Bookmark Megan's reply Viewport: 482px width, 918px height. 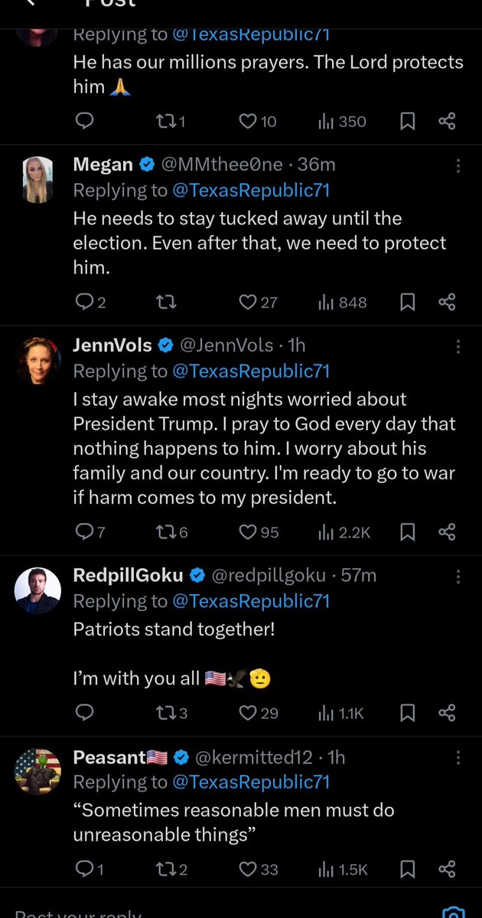(x=408, y=302)
